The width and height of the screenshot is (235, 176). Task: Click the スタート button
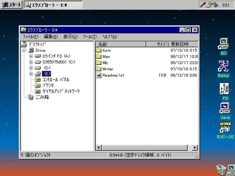[x=11, y=5]
